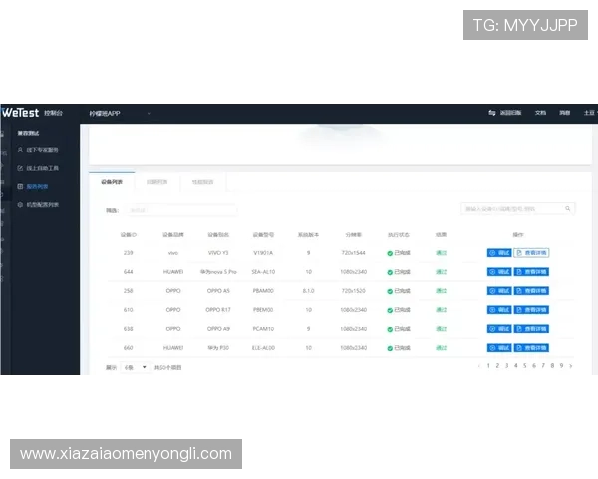
Task: Switch to the third report tab
Action: tap(204, 181)
